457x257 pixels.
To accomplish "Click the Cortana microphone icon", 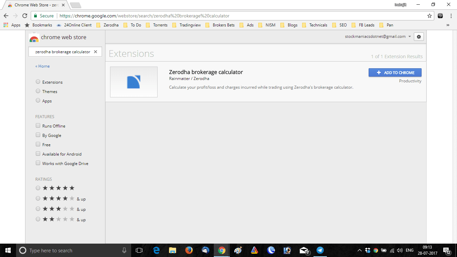I will (x=124, y=250).
